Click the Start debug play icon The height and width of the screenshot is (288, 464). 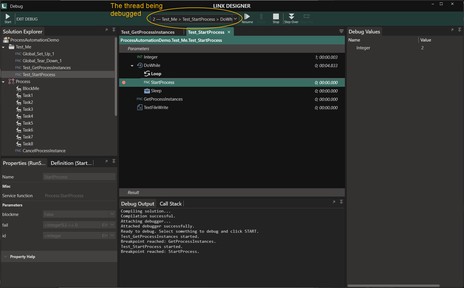click(8, 17)
